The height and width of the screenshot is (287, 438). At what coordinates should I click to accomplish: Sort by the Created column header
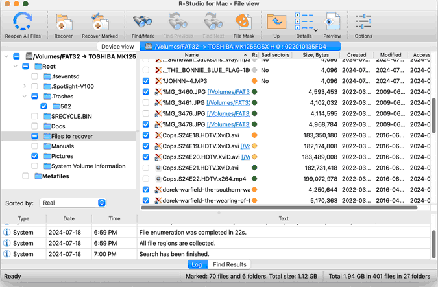pos(357,55)
